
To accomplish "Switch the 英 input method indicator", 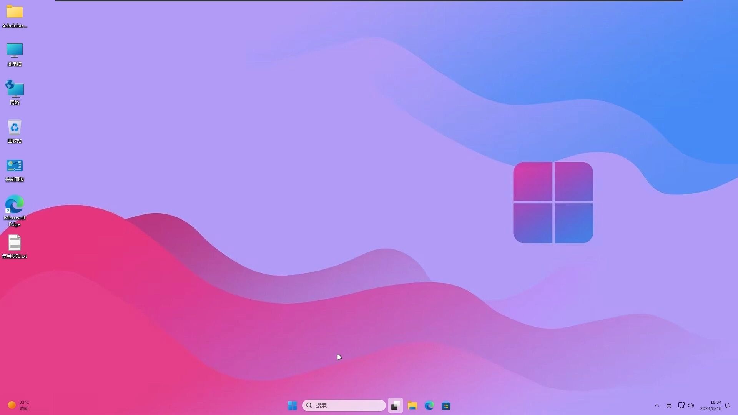I will click(669, 405).
